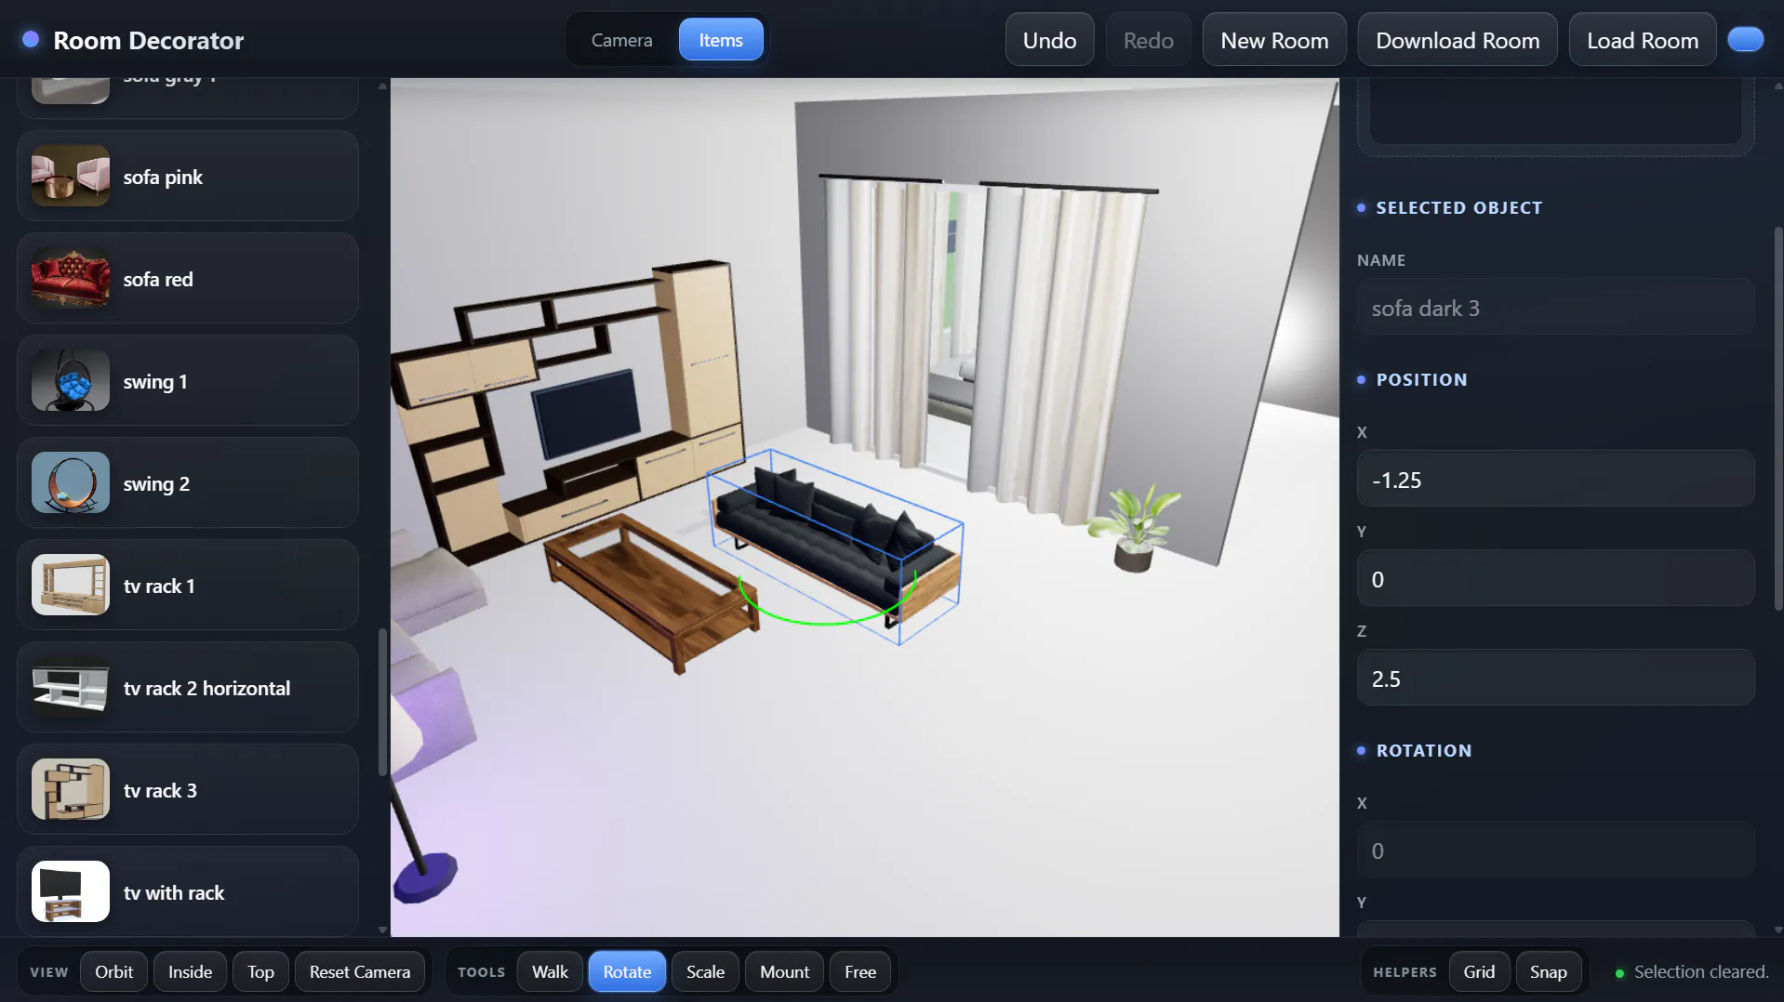Click the items list scrollbar thumb
The image size is (1784, 1002).
381,703
